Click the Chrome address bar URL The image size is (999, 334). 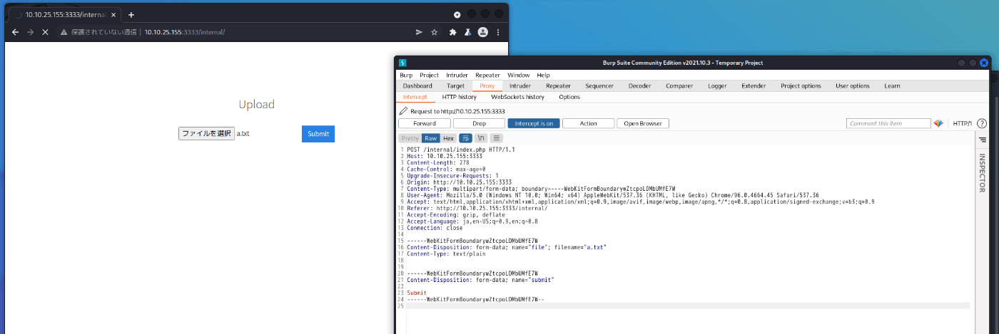tap(185, 32)
